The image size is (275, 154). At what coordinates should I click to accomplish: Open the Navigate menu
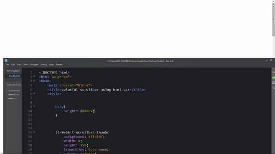pyautogui.click(x=34, y=65)
